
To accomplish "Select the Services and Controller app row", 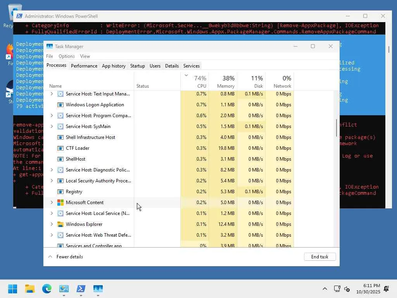I will coord(169,245).
